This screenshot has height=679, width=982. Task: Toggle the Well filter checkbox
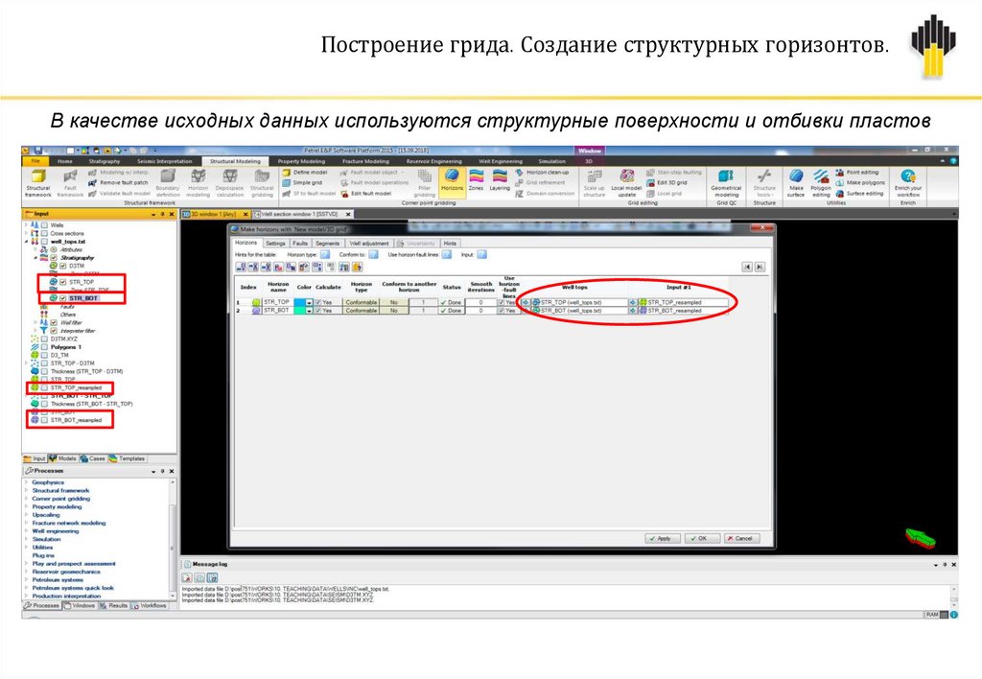[x=54, y=322]
